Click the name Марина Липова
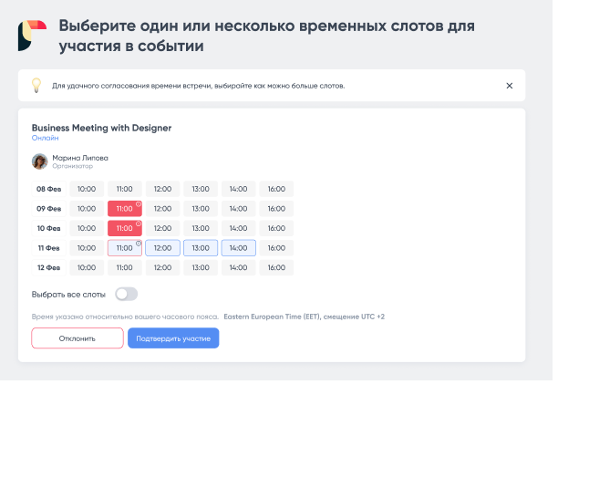 [80, 158]
